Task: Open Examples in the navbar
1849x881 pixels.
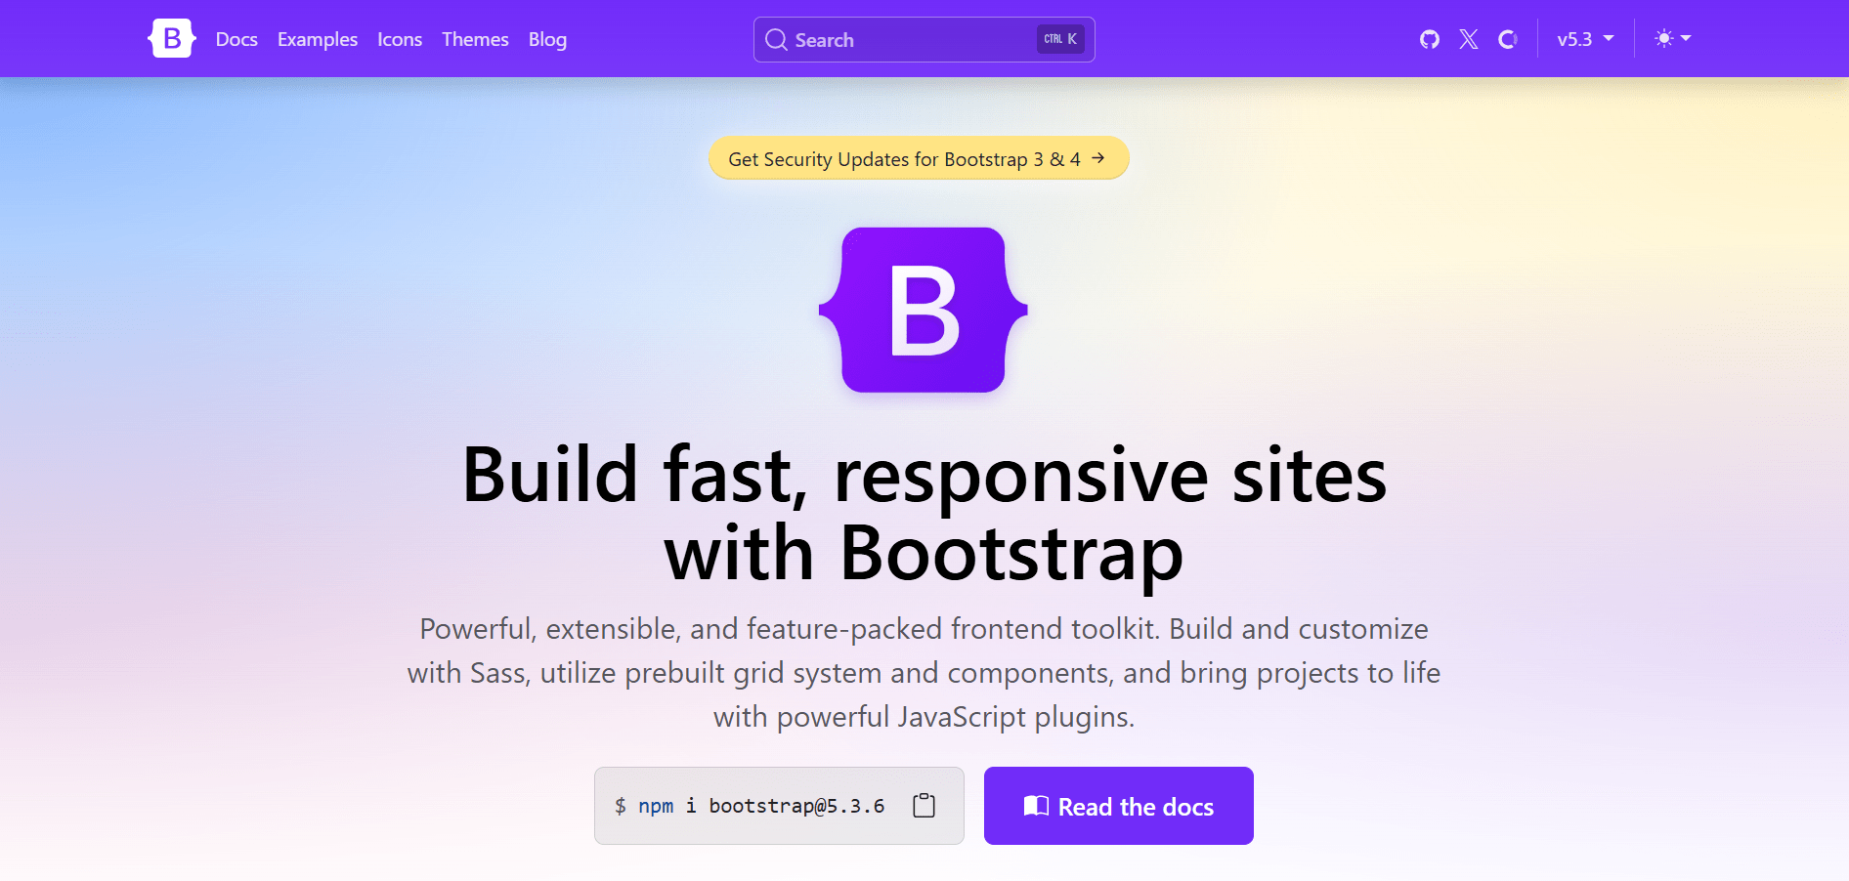Action: tap(318, 39)
